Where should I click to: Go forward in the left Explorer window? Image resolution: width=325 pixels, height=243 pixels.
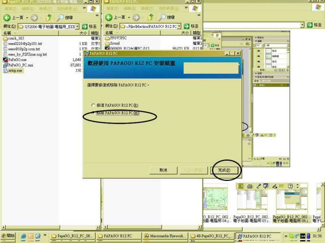click(x=34, y=17)
